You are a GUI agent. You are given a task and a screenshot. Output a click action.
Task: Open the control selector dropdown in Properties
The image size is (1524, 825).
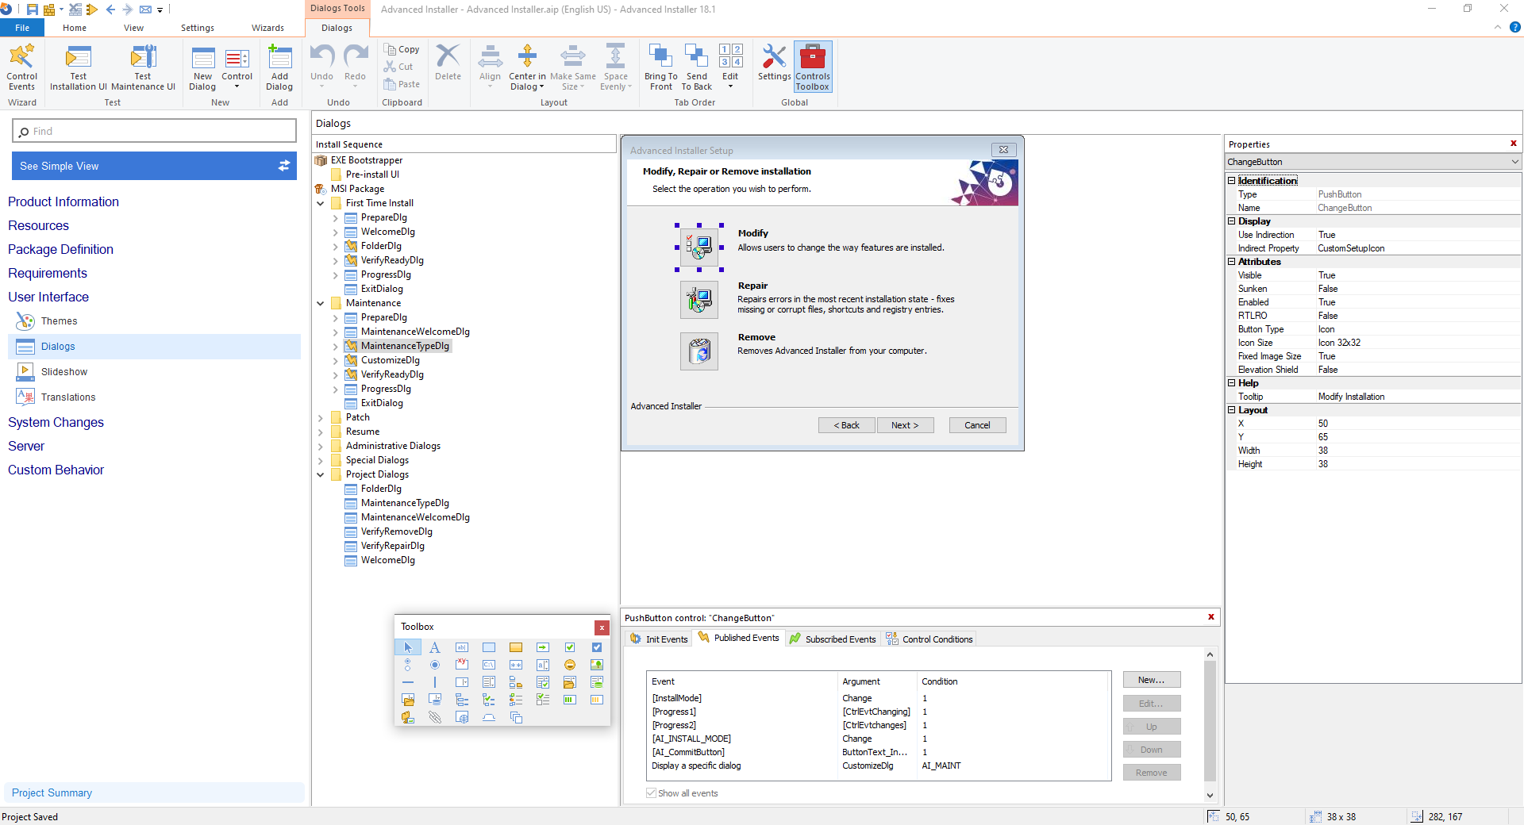click(1514, 161)
